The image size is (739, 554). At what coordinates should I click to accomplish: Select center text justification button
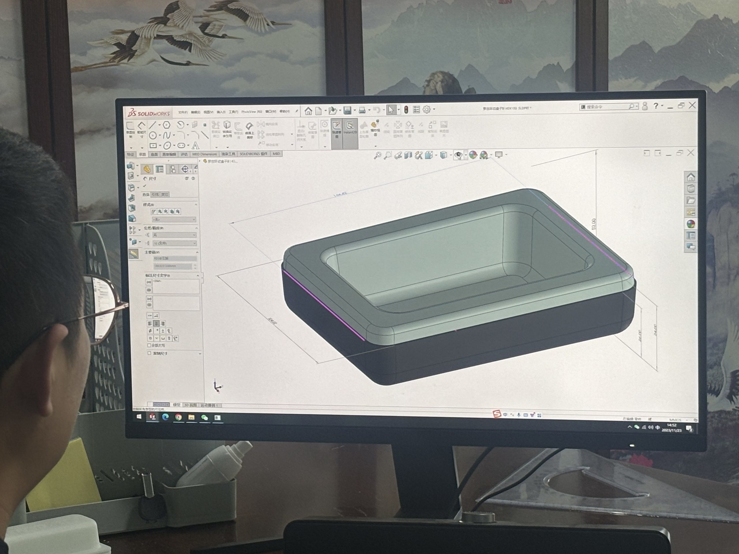pos(156,323)
